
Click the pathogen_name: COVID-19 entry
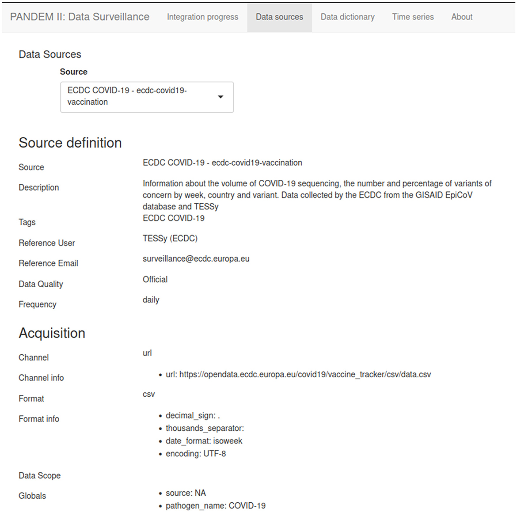[215, 506]
